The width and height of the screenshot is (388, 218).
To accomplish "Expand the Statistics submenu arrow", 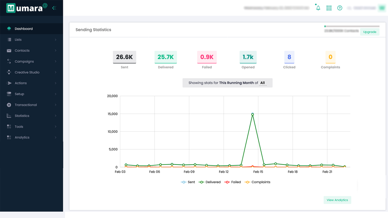I will (55, 116).
